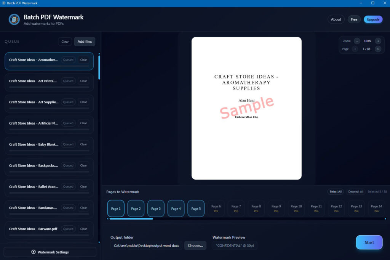
Task: Select the Artificial Pl... queue item
Action: point(49,125)
